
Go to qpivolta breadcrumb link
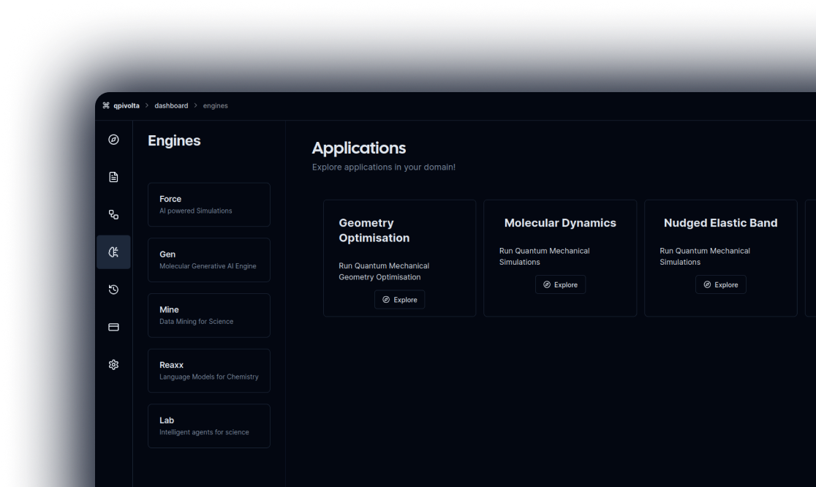(126, 105)
